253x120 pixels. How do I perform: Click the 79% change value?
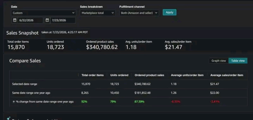pos(113,102)
